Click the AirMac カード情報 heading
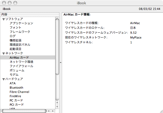 (x=77, y=14)
